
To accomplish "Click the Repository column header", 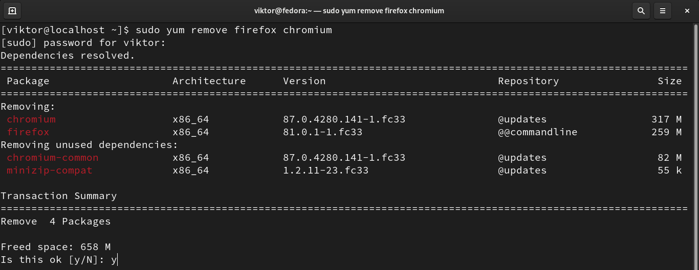I will (x=528, y=81).
